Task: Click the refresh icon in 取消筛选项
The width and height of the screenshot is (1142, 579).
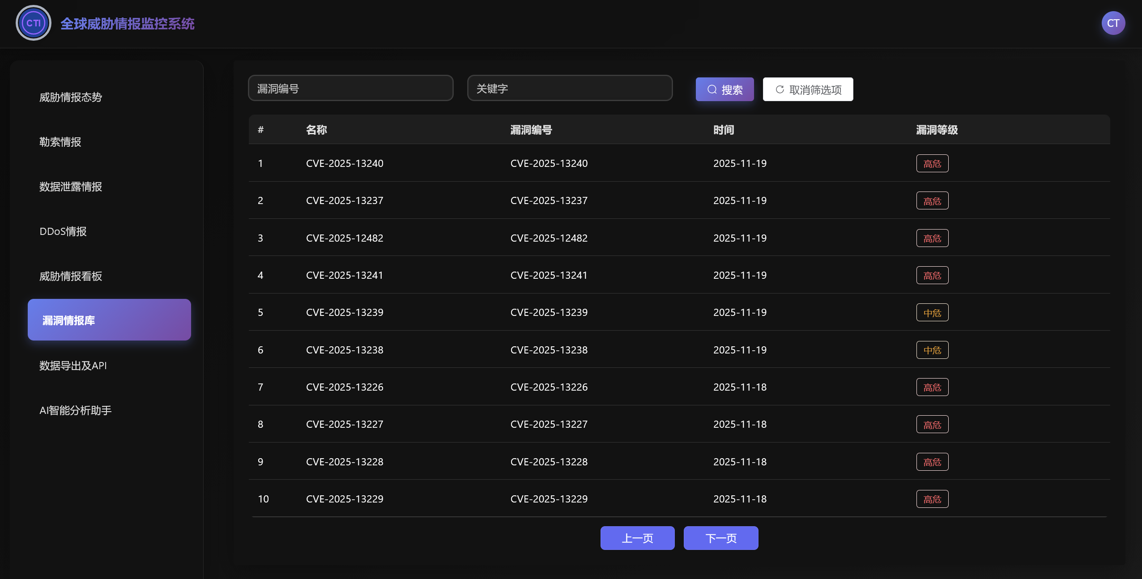Action: click(779, 89)
